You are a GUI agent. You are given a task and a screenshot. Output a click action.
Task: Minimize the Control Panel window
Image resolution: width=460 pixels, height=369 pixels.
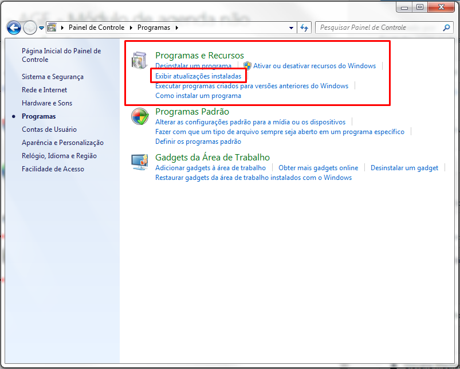(x=404, y=7)
